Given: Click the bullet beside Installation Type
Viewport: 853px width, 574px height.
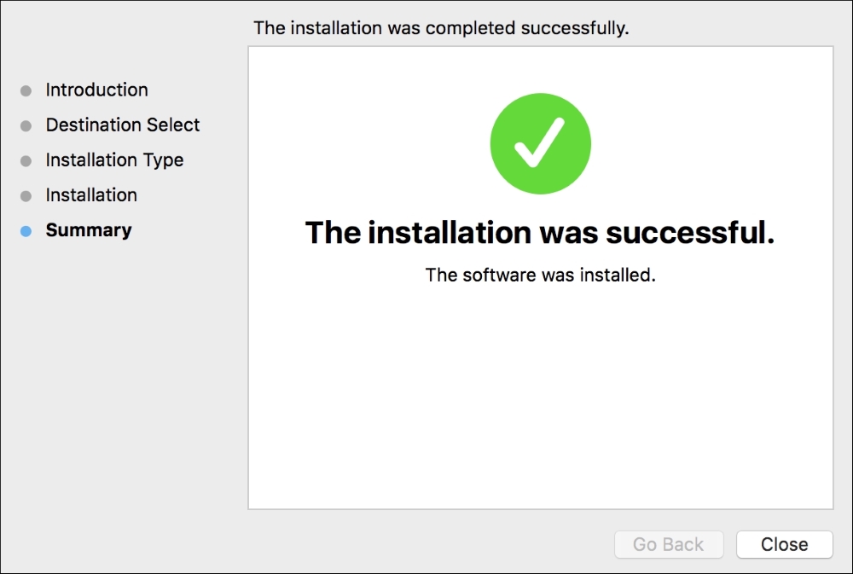Looking at the screenshot, I should coord(26,161).
